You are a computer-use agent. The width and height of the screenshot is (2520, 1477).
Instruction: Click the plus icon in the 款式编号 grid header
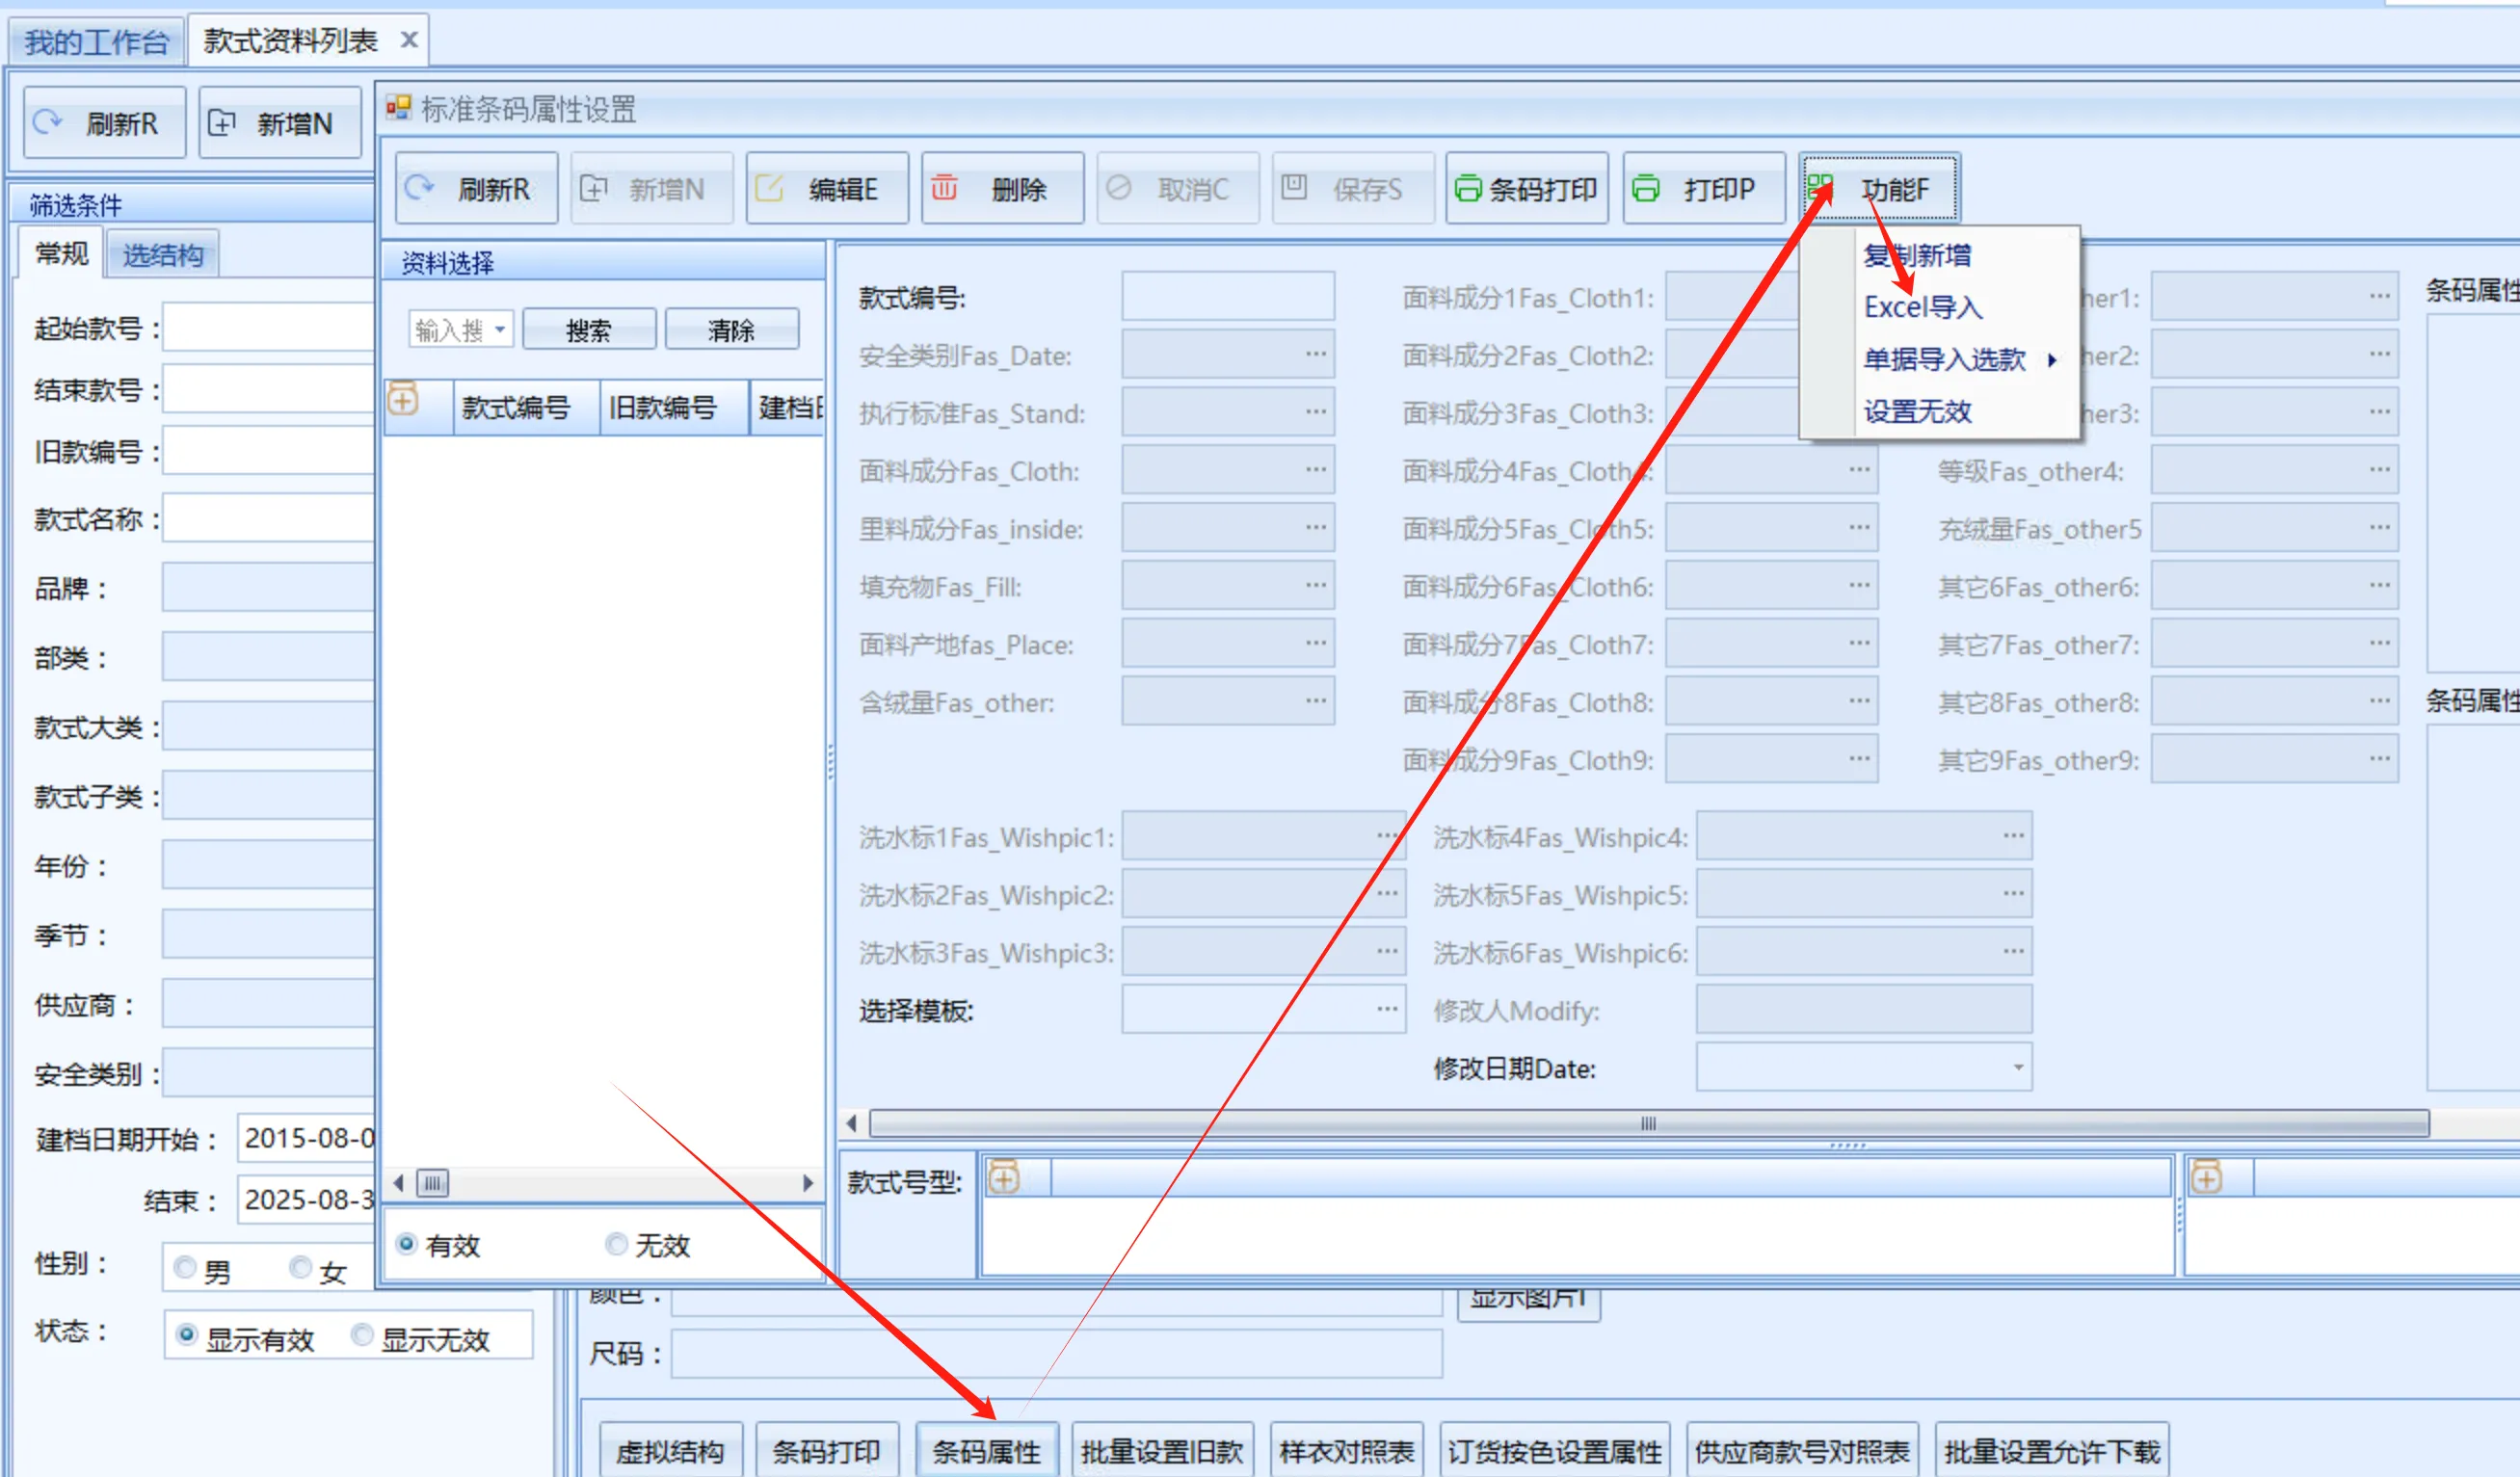click(403, 400)
